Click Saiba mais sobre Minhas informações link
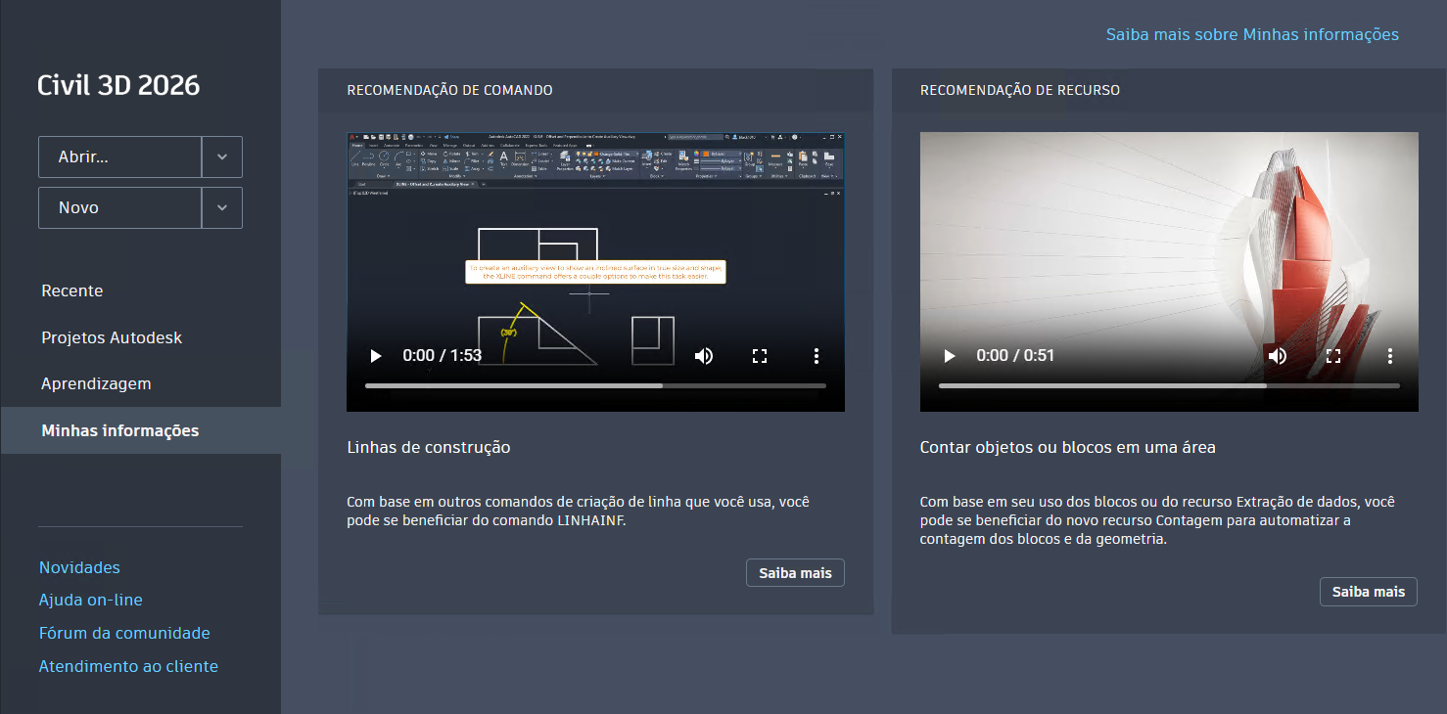1447x714 pixels. coord(1252,34)
